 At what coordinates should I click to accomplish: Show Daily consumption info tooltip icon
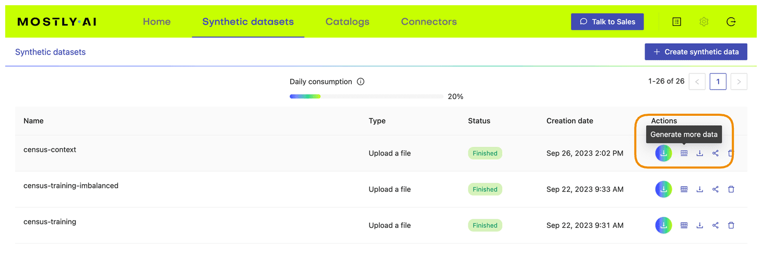click(361, 82)
